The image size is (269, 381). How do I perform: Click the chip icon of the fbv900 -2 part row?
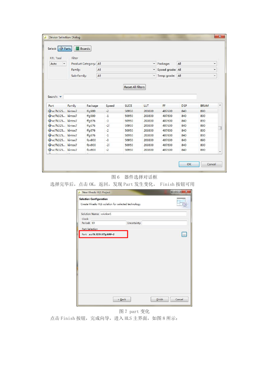tap(50, 150)
